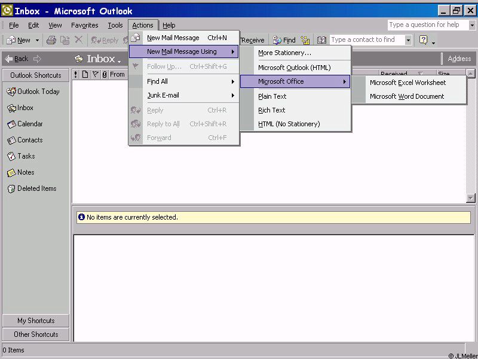The image size is (478, 359).
Task: Sort by the Importance column header
Action: coord(76,74)
